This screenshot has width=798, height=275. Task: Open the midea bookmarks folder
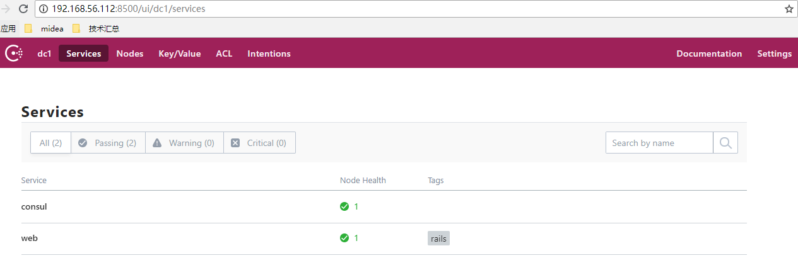pos(44,28)
